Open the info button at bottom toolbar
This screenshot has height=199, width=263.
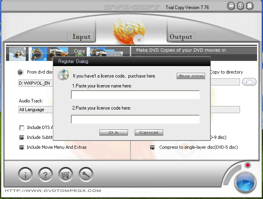[x=25, y=174]
